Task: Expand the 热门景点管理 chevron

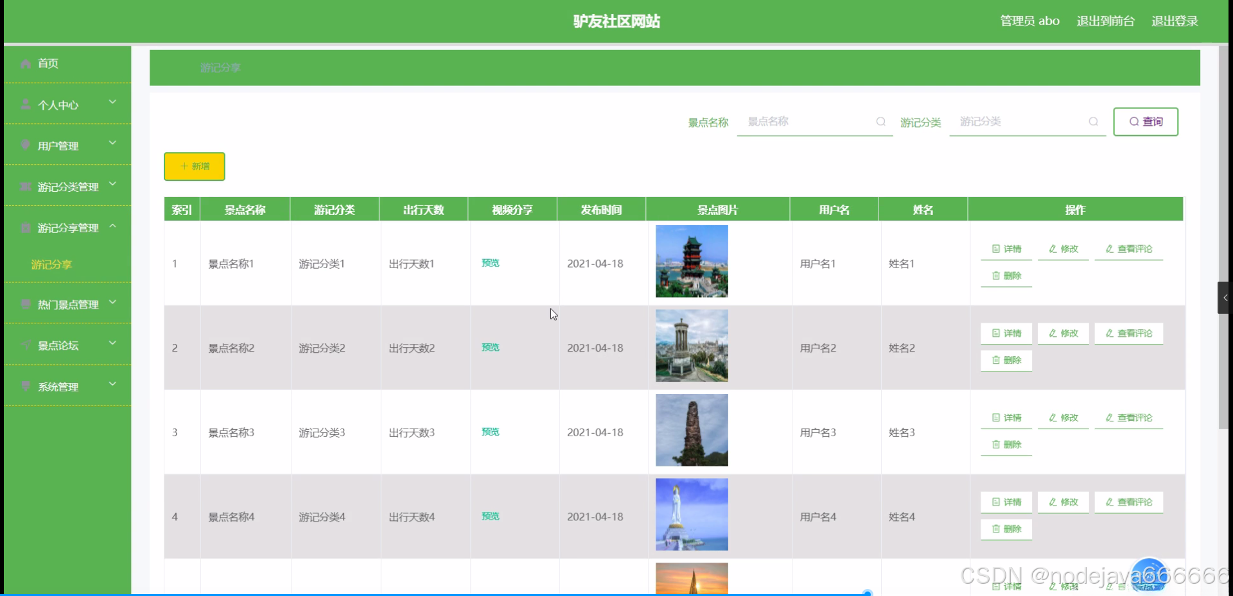Action: (113, 302)
